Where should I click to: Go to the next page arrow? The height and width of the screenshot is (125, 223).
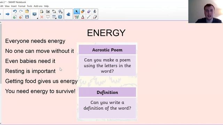coord(7,14)
